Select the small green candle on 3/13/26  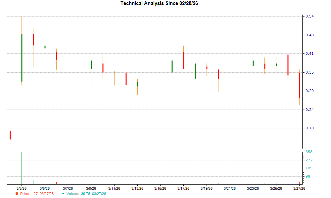pos(138,84)
